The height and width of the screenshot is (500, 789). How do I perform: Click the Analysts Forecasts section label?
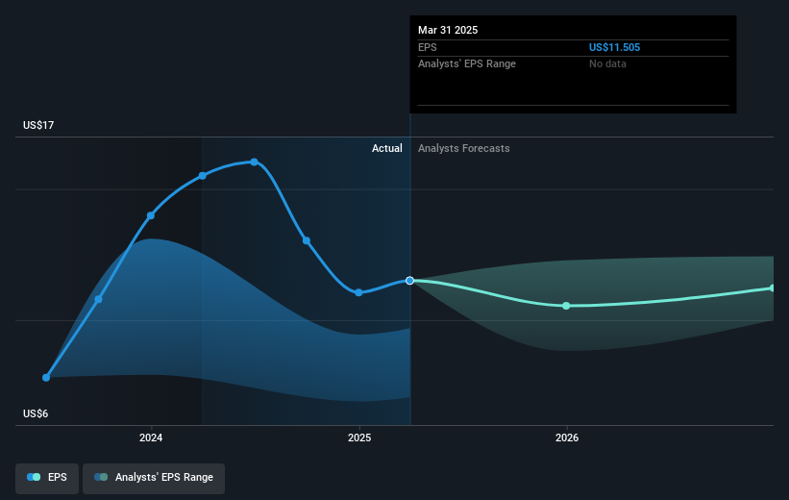coord(464,148)
